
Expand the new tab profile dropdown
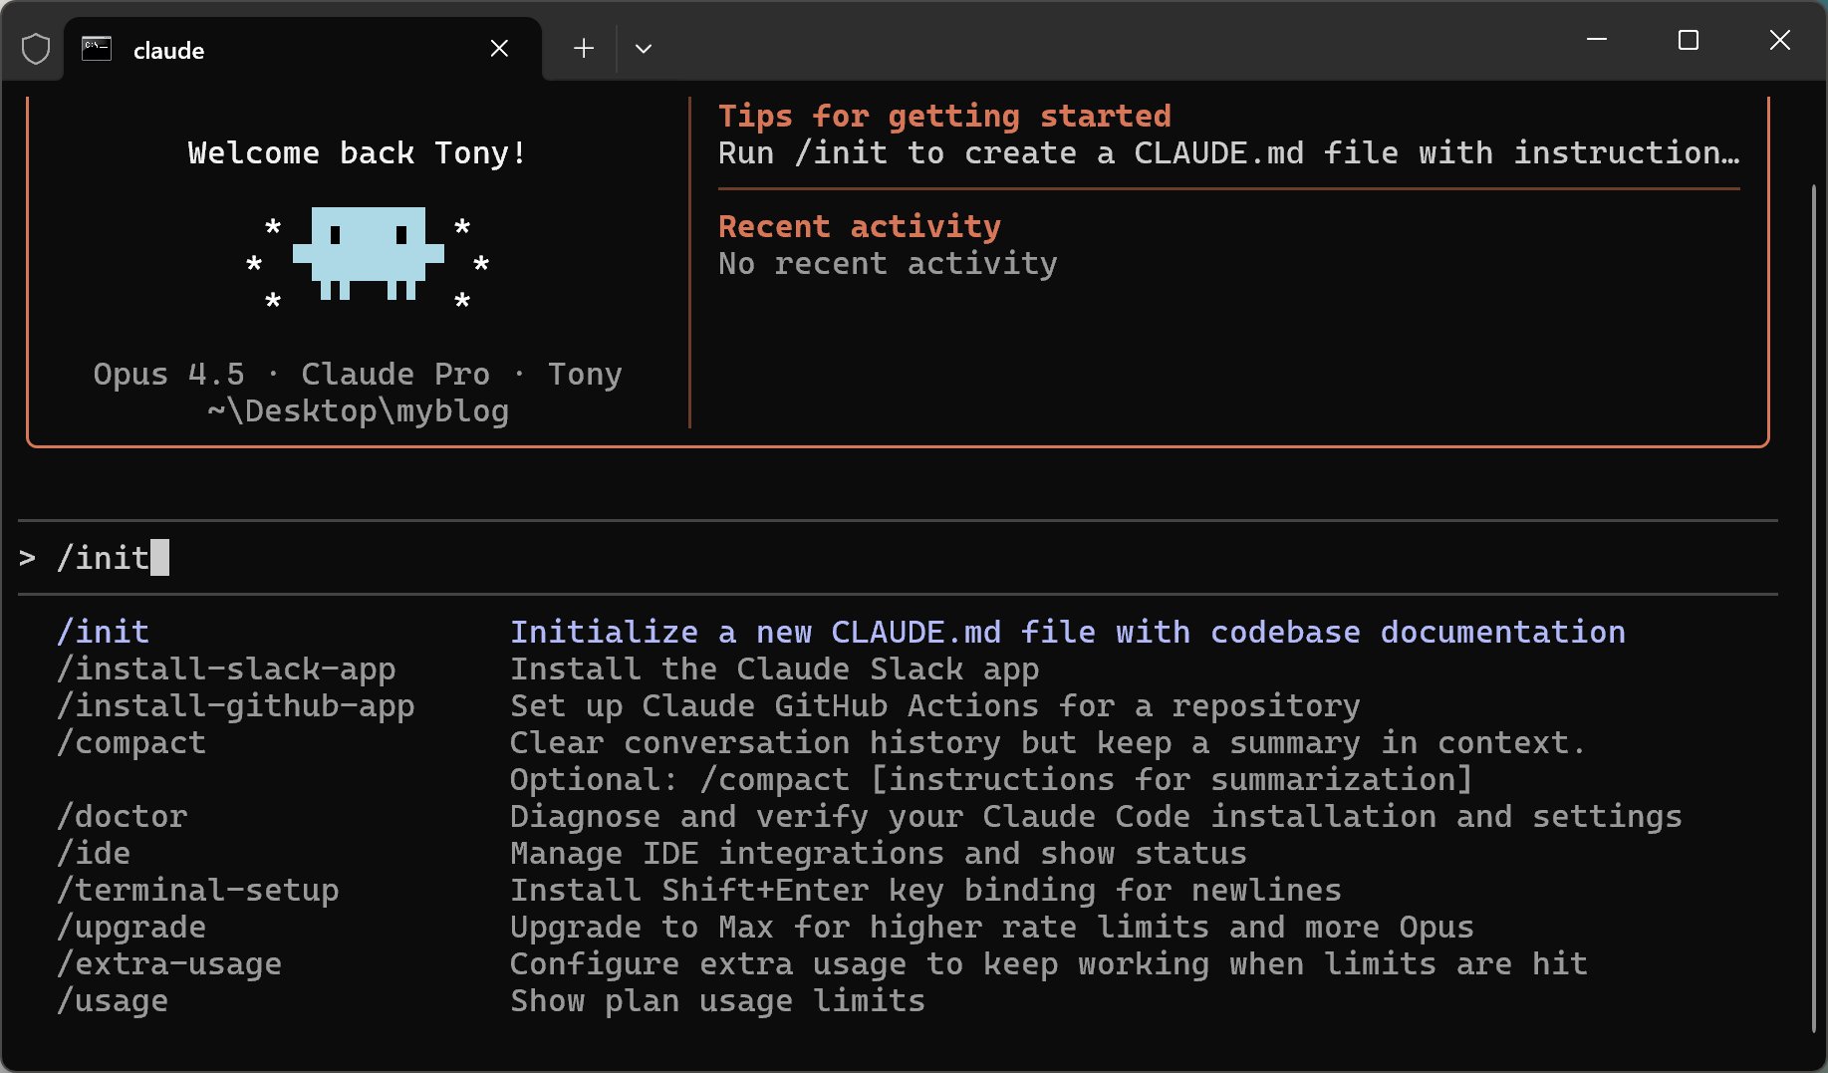(644, 49)
